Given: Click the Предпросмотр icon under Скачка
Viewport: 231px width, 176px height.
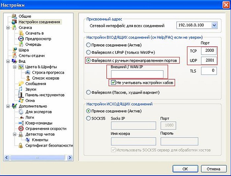Looking at the screenshot, I should click(x=21, y=39).
